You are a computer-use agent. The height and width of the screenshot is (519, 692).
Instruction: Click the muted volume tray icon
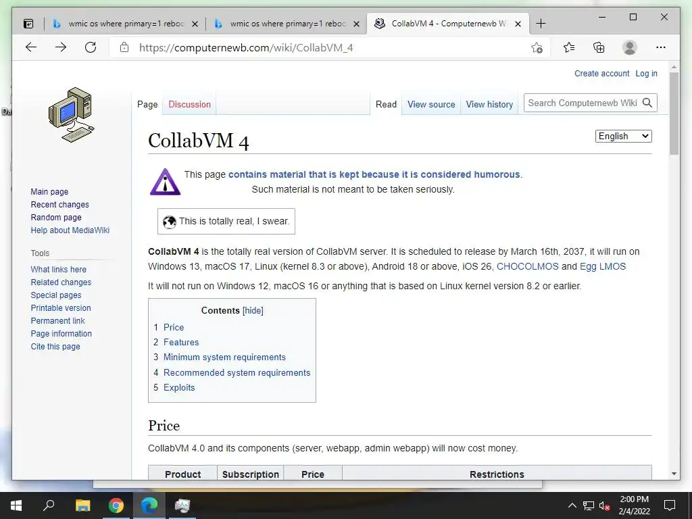tap(604, 505)
